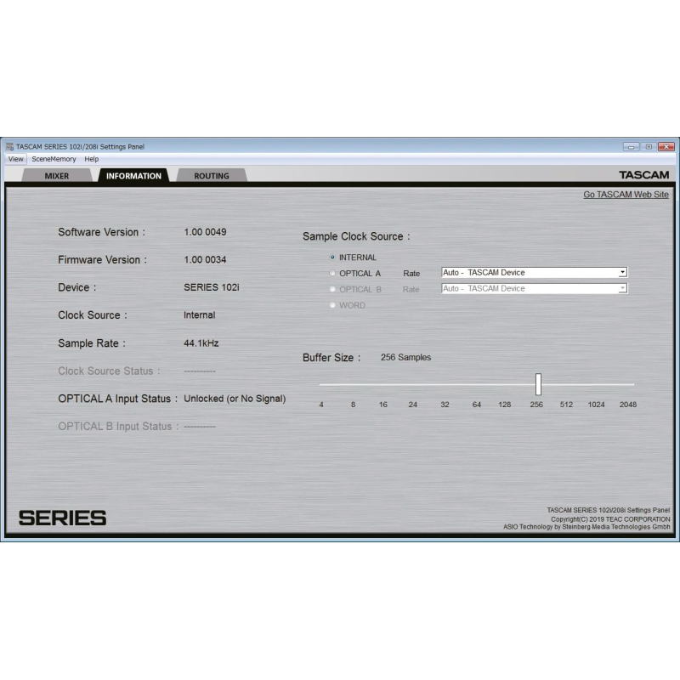Select INTERNAL sample clock source

[332, 258]
